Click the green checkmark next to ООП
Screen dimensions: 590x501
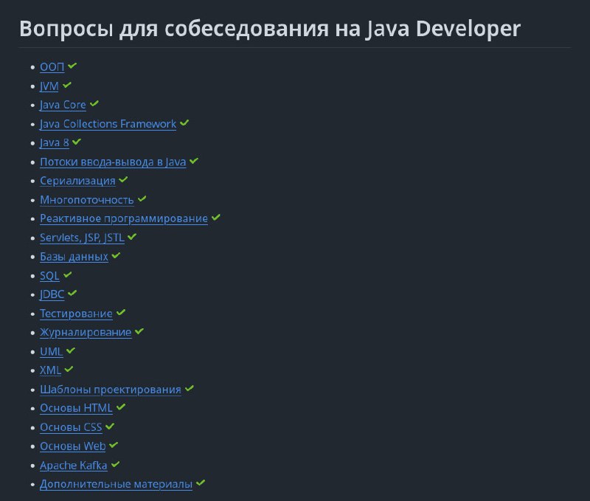(x=72, y=66)
